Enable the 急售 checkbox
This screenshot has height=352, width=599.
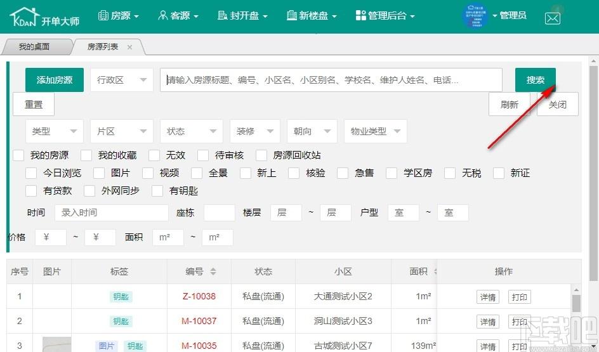[343, 173]
